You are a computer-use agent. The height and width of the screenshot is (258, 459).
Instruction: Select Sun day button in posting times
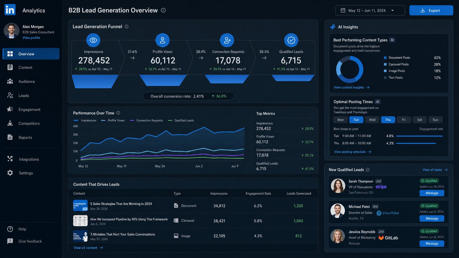[435, 120]
